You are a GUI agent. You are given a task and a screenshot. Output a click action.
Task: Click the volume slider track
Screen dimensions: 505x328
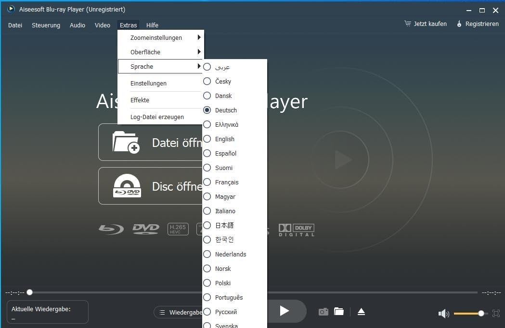coord(470,313)
